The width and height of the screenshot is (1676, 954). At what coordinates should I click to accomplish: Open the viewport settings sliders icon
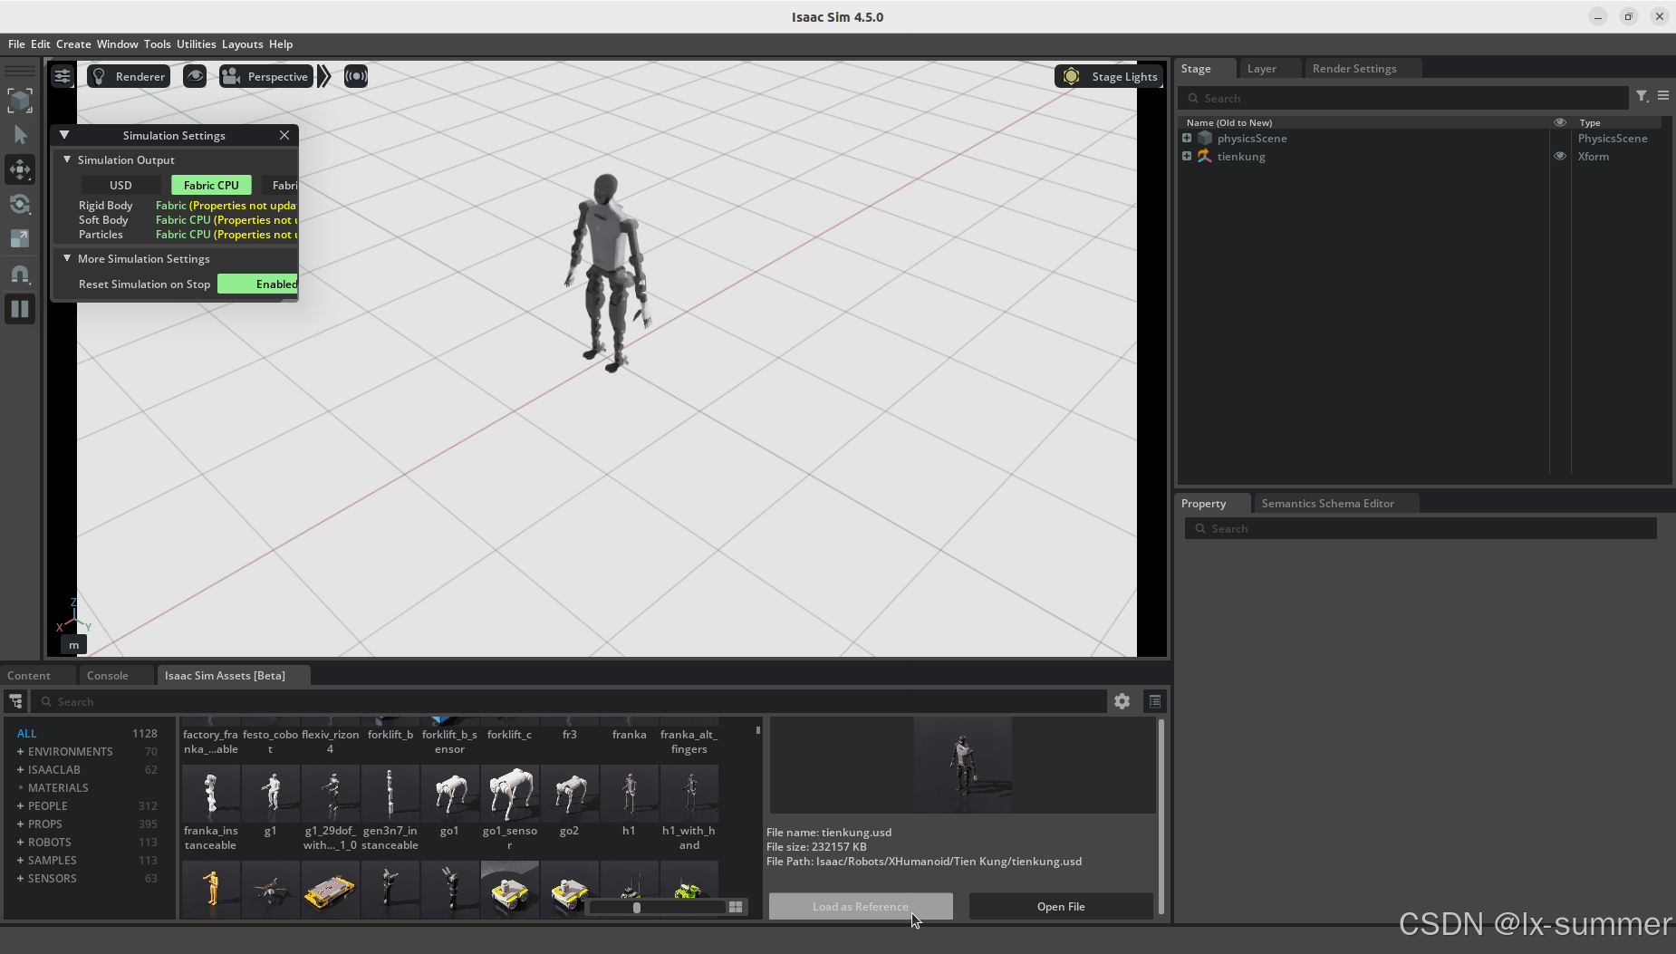pos(62,76)
